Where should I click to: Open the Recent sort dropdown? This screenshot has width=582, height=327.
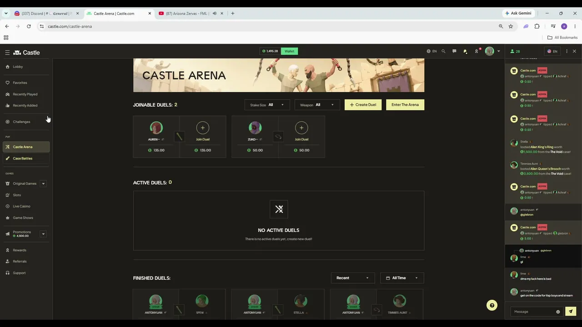coord(353,278)
